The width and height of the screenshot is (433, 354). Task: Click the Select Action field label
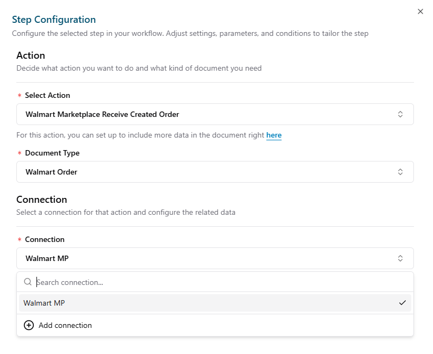47,95
